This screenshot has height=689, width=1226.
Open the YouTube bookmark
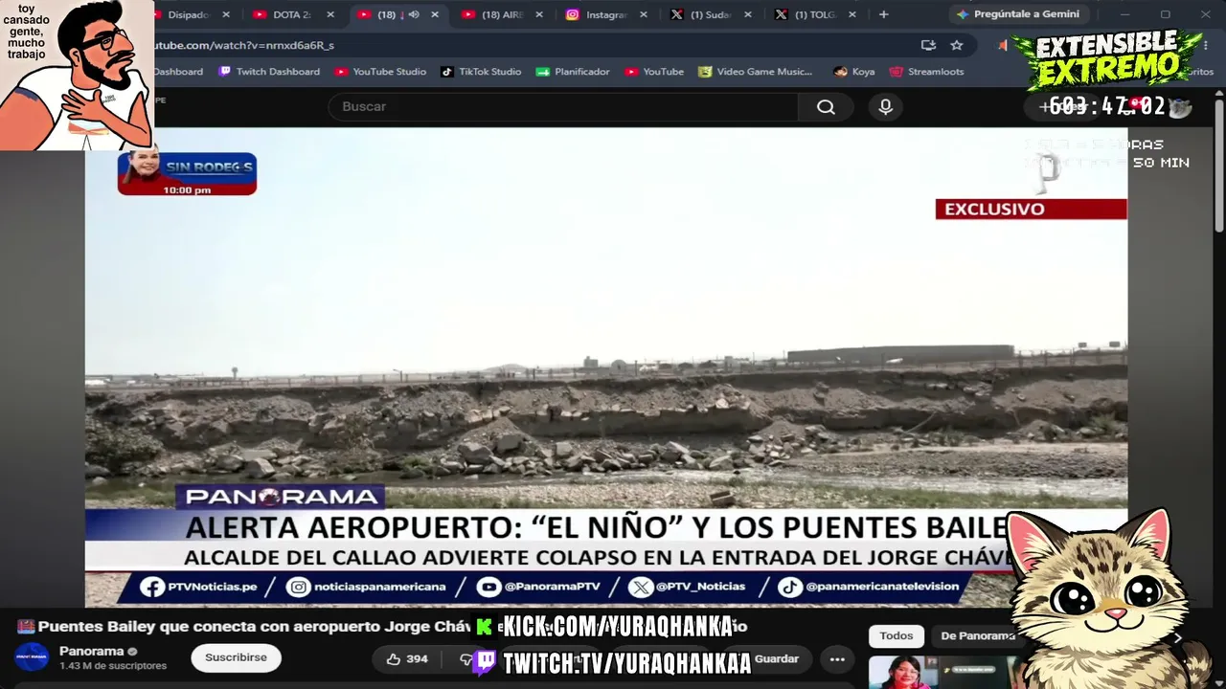point(654,72)
